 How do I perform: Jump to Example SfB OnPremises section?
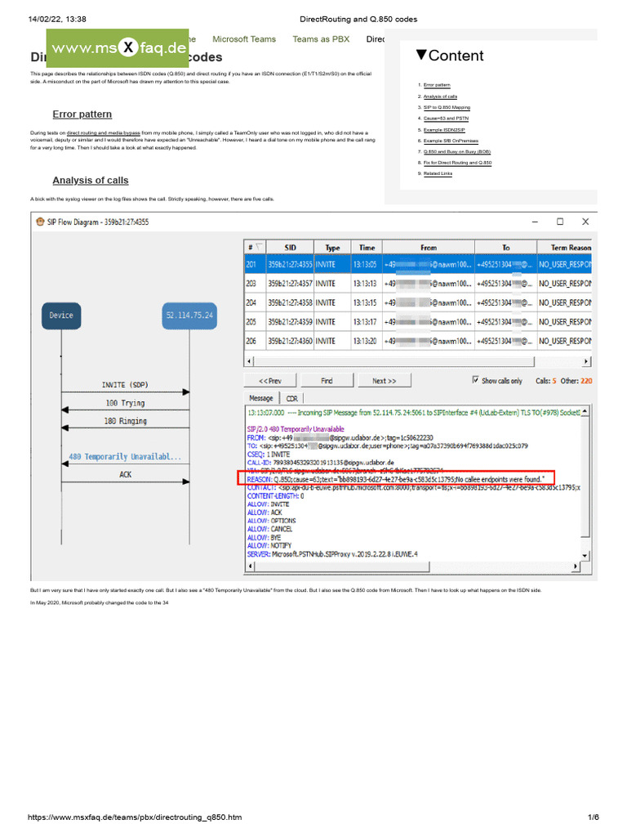pos(451,141)
